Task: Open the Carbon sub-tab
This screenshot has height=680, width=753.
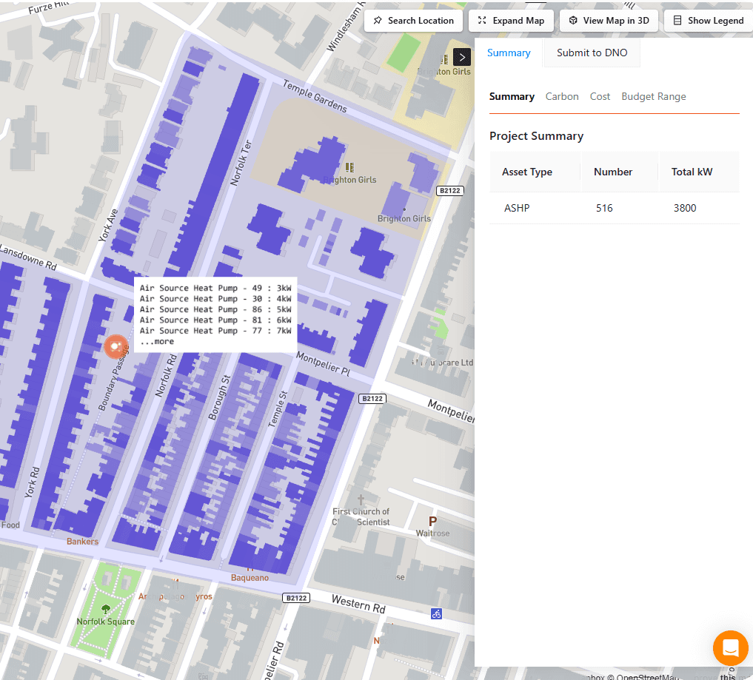Action: 562,97
